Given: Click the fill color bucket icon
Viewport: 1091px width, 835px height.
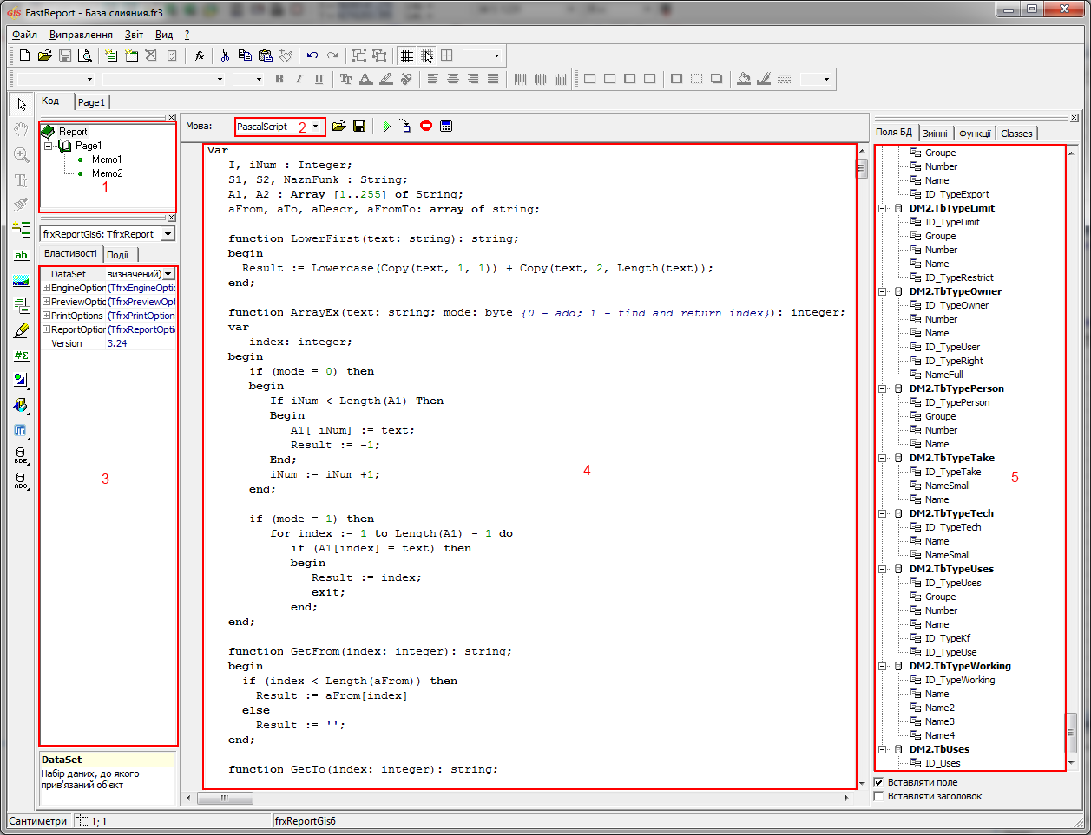Looking at the screenshot, I should 744,79.
